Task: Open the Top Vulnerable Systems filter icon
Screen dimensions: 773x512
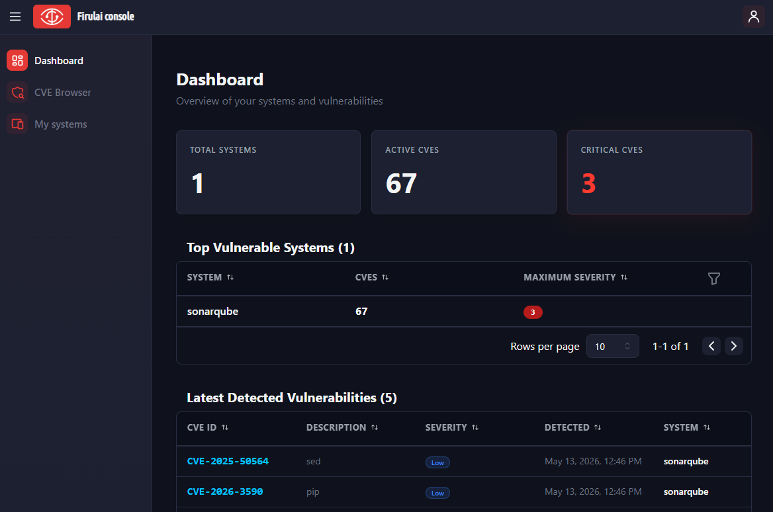Action: (x=713, y=278)
